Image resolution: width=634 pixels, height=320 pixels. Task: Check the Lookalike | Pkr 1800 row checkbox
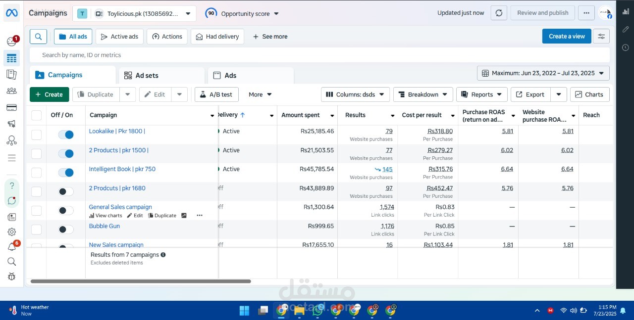pyautogui.click(x=36, y=135)
